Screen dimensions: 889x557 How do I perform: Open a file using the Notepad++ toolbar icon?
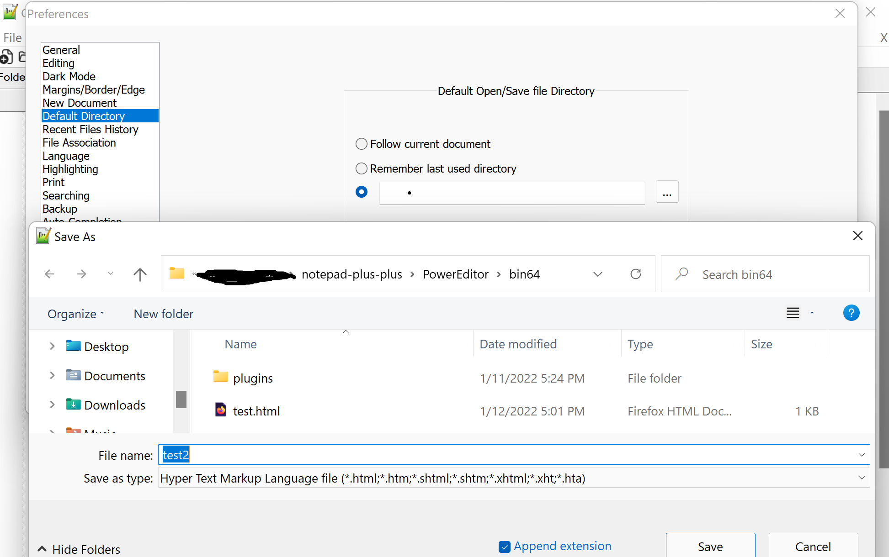[23, 57]
